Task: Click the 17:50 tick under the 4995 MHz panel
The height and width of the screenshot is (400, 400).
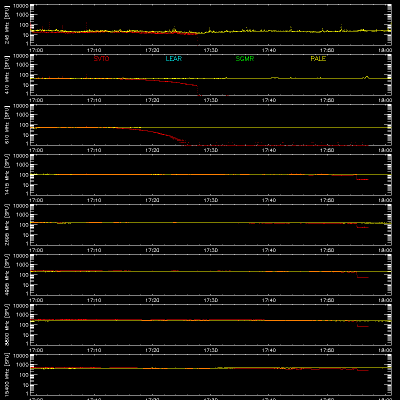Action: pyautogui.click(x=327, y=300)
